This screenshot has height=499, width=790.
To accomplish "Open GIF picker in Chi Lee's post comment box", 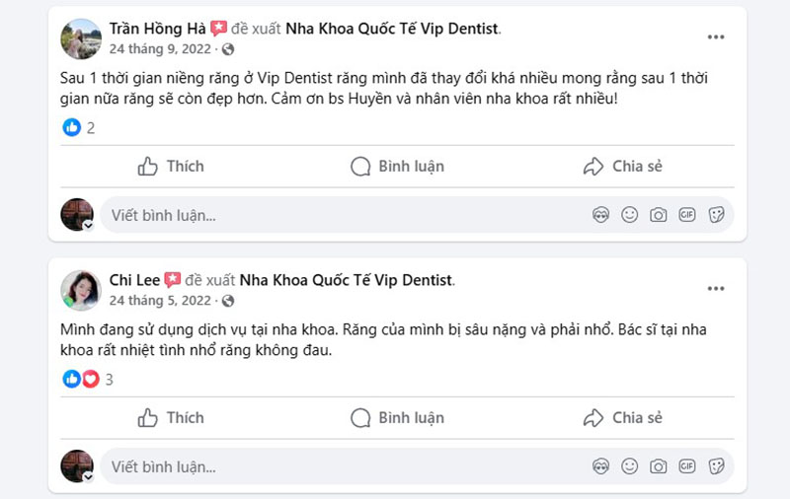I will click(x=687, y=466).
